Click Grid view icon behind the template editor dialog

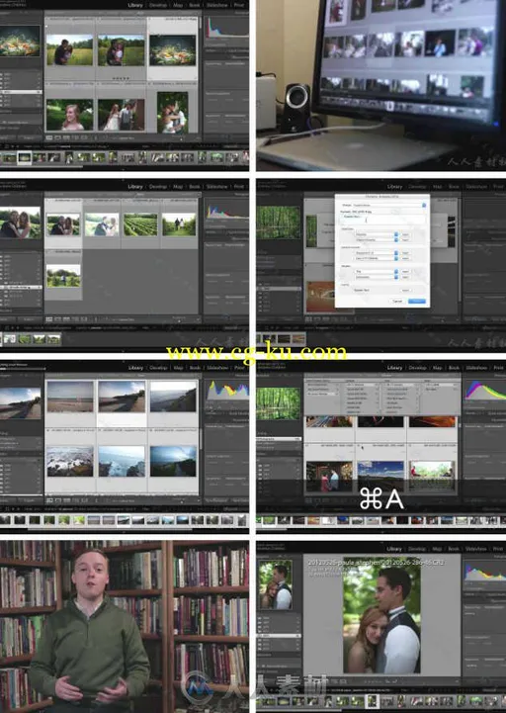coord(308,319)
